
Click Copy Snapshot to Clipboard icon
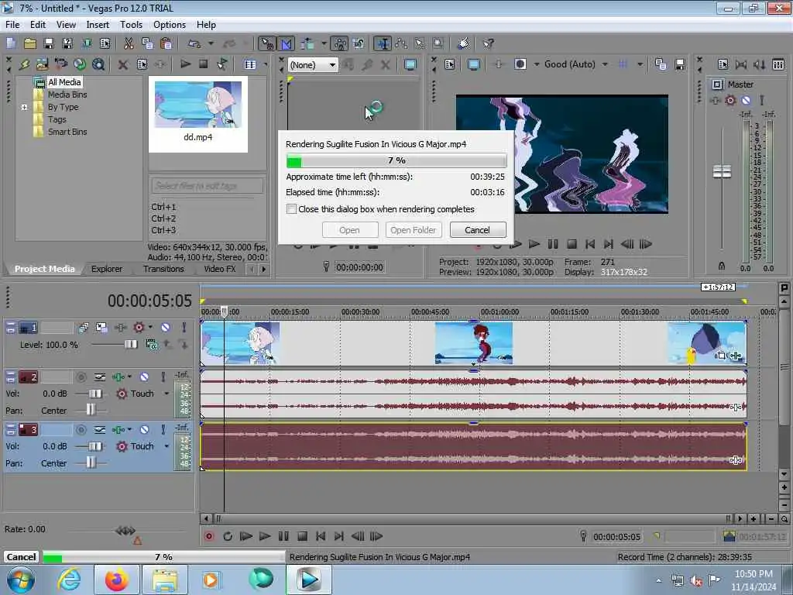[661, 64]
